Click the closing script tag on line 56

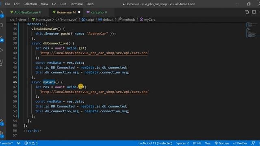click(32, 131)
